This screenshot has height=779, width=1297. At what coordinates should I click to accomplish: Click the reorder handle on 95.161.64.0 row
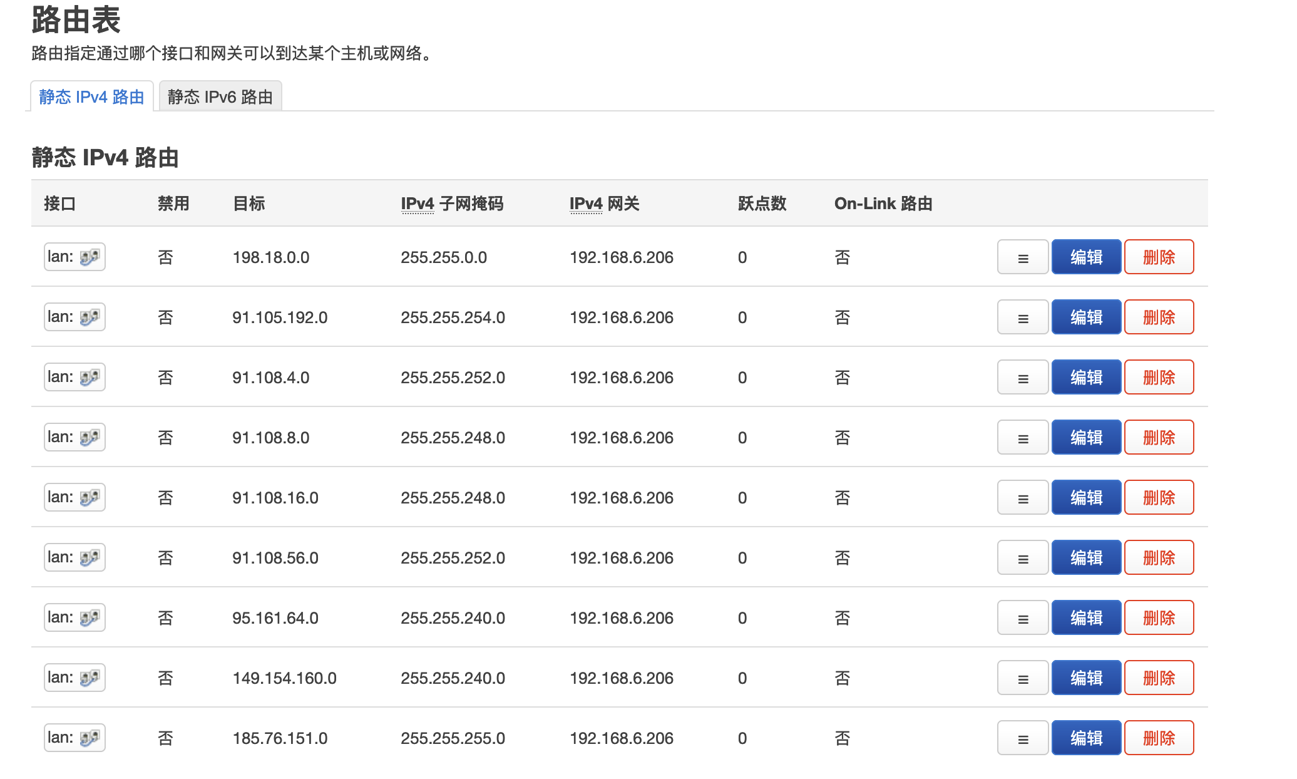[x=1022, y=618]
